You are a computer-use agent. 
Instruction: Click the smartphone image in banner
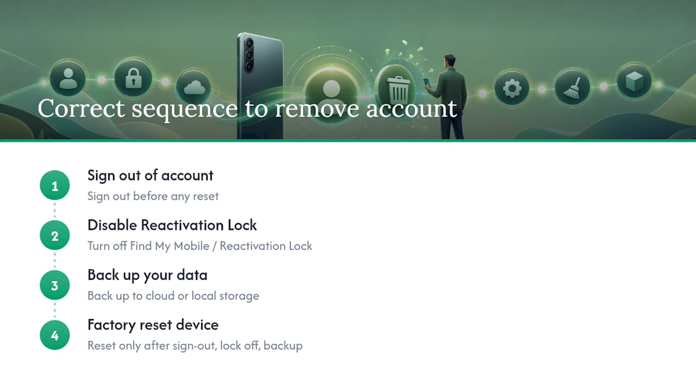(x=260, y=86)
